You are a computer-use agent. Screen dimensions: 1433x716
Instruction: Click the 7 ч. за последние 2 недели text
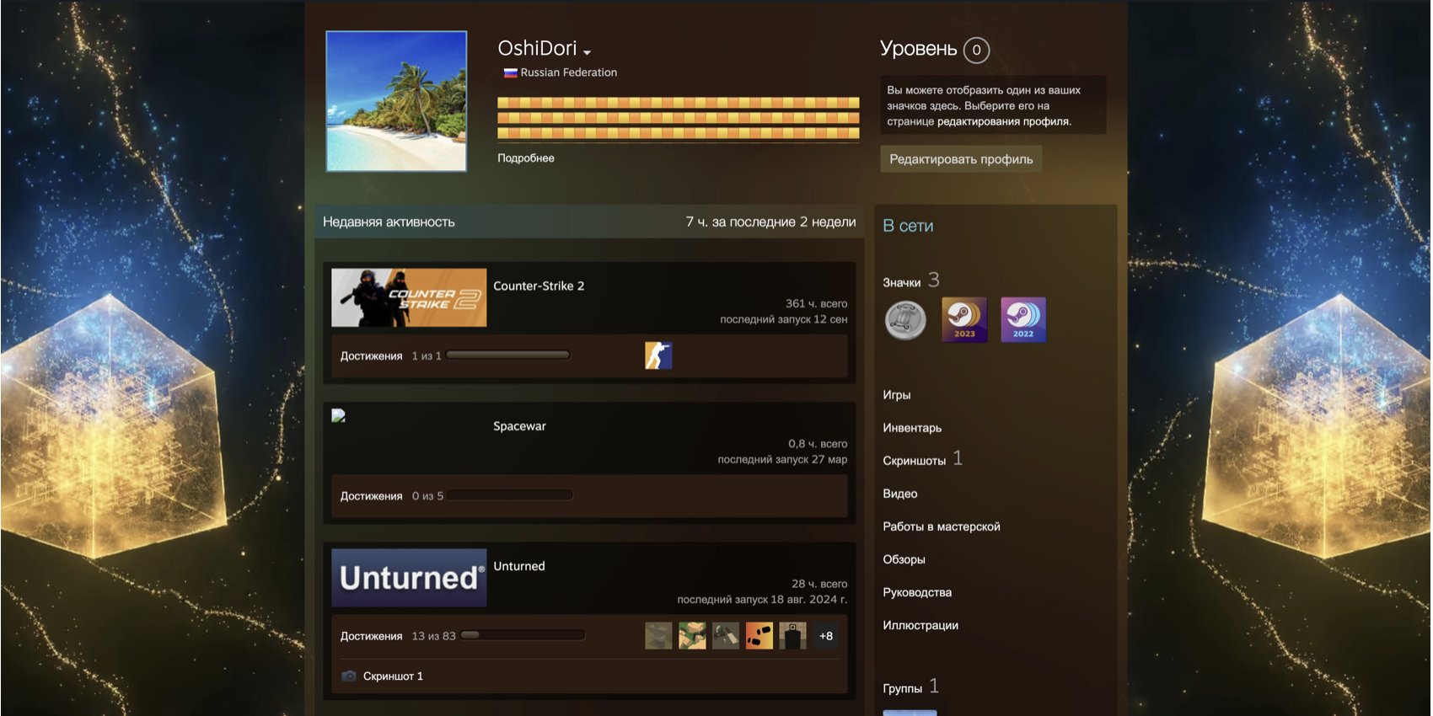770,222
